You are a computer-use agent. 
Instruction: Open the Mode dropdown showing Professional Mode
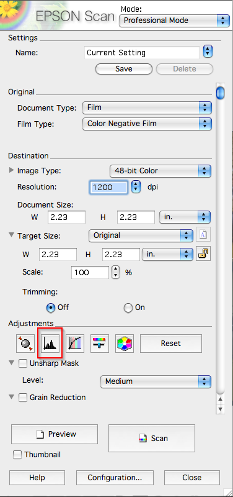click(x=174, y=21)
